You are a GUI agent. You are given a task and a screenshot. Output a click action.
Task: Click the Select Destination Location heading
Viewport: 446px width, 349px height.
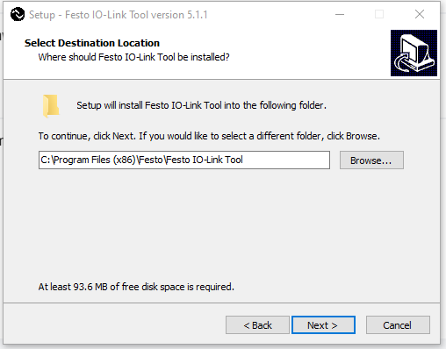pos(92,43)
